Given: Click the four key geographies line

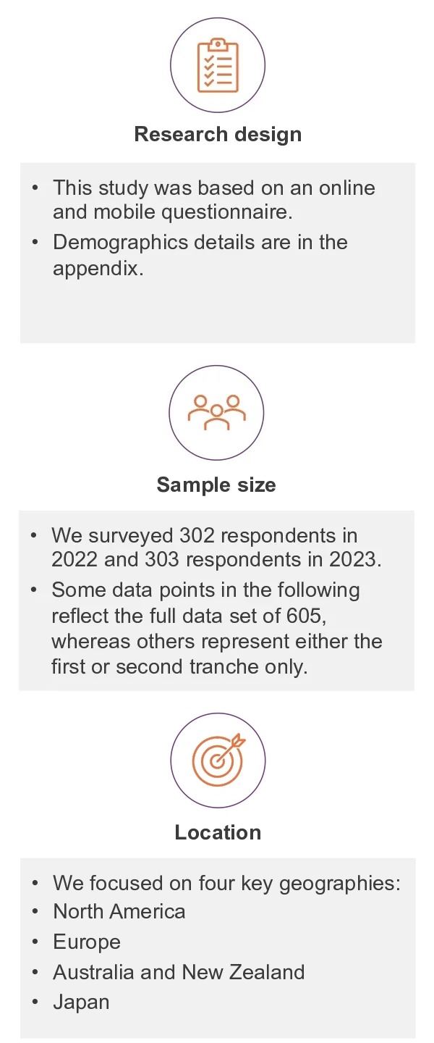Looking at the screenshot, I should [x=226, y=884].
